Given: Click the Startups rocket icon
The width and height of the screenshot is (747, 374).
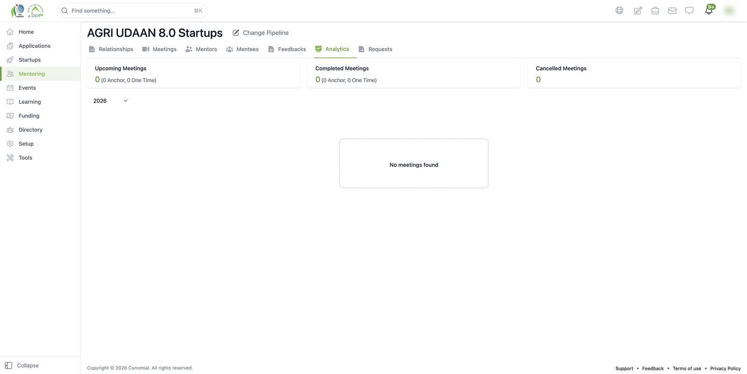Looking at the screenshot, I should point(10,60).
